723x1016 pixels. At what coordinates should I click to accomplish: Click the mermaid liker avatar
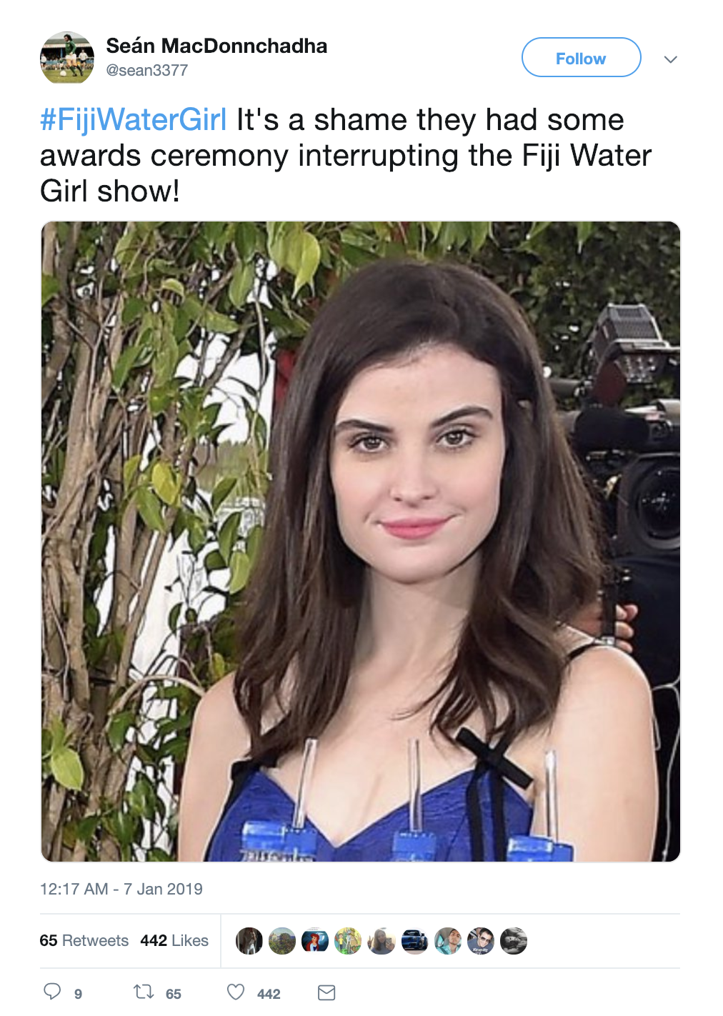[315, 941]
